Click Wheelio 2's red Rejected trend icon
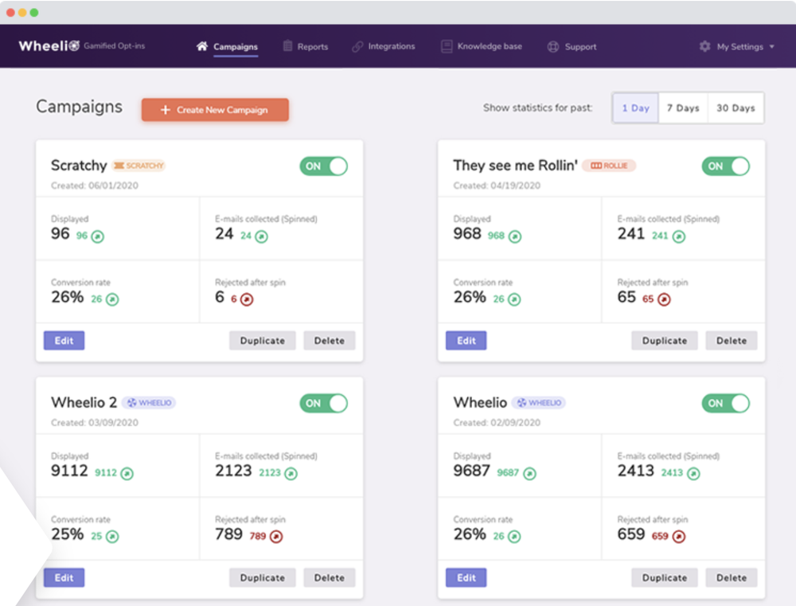The image size is (796, 606). [x=276, y=537]
